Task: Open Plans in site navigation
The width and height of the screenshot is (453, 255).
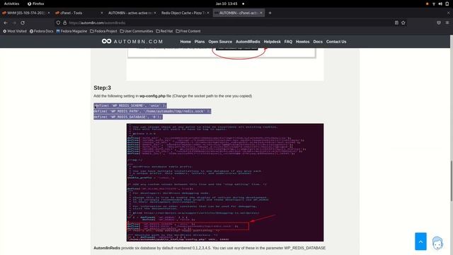Action: tap(200, 42)
